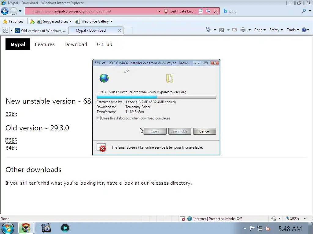313x234 pixels.
Task: Click the red Stop loading icon
Action: pos(216,11)
